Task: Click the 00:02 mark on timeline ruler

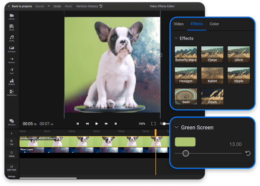Action: tap(72, 131)
